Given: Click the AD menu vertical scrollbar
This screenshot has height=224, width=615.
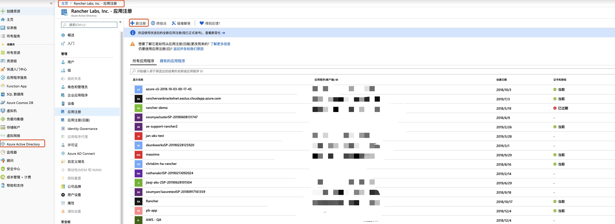Looking at the screenshot, I should 121,127.
